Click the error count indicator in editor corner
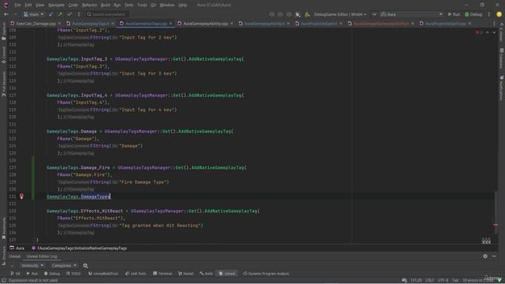 (x=479, y=32)
